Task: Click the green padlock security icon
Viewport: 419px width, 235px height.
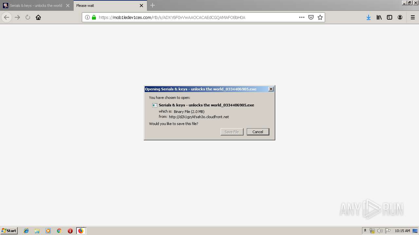Action: pyautogui.click(x=94, y=17)
